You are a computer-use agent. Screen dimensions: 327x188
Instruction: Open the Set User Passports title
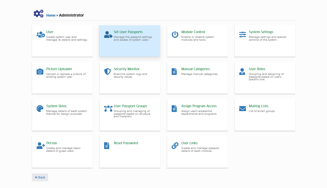coord(128,32)
